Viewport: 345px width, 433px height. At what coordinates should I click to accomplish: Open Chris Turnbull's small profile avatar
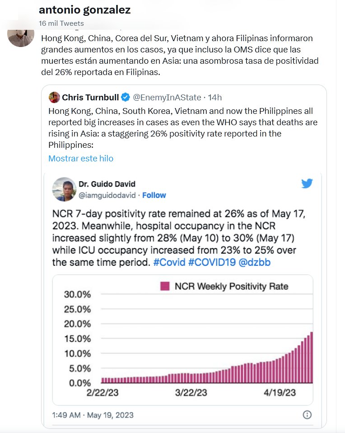coord(55,97)
